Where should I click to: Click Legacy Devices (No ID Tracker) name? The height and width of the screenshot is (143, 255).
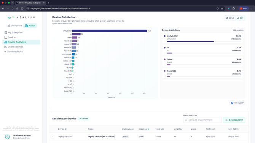tap(102, 137)
